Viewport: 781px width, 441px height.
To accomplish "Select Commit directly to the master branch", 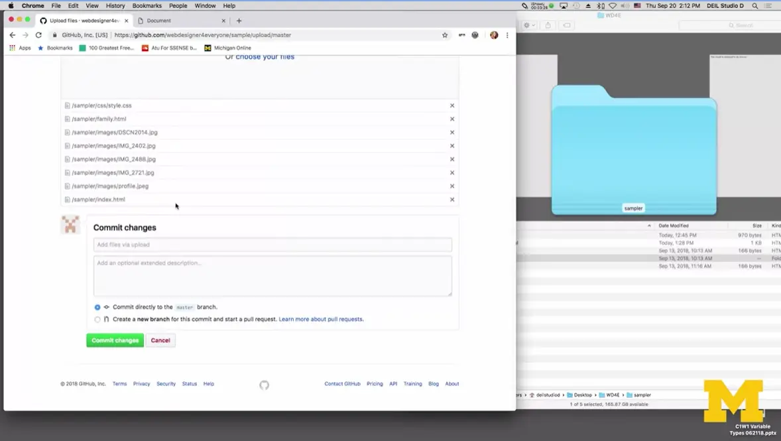I will pyautogui.click(x=97, y=306).
